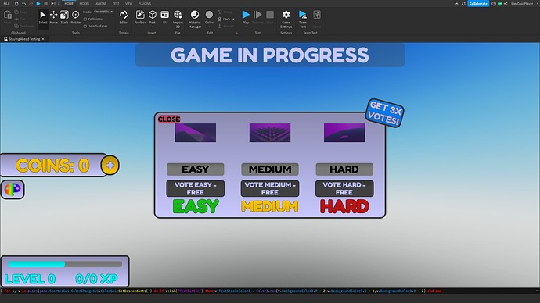Start Team Test
The height and width of the screenshot is (303, 540).
pos(303,19)
